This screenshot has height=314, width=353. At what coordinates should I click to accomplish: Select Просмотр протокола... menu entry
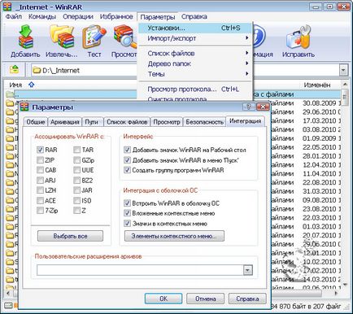pyautogui.click(x=195, y=89)
